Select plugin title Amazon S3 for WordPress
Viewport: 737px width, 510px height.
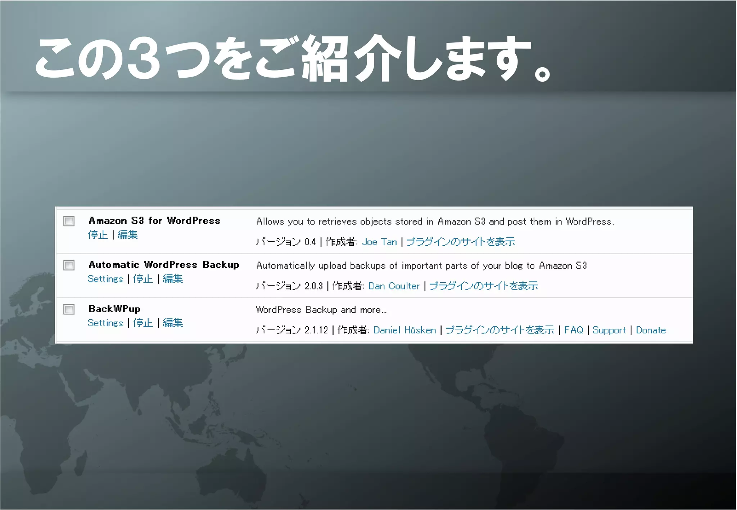coord(154,221)
